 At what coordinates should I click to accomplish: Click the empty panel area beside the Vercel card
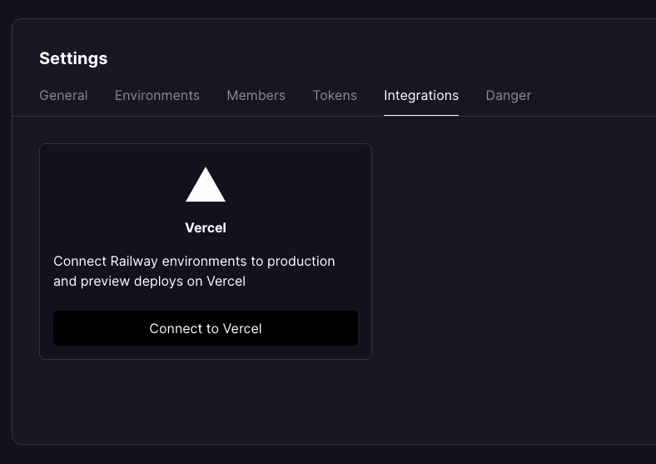[x=508, y=250]
